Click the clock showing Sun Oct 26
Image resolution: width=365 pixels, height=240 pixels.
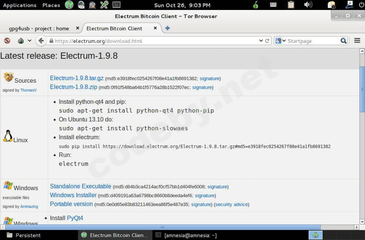tap(182, 5)
